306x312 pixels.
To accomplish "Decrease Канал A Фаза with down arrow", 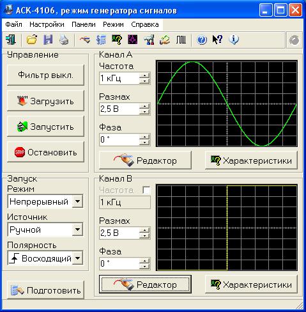I will 145,143.
